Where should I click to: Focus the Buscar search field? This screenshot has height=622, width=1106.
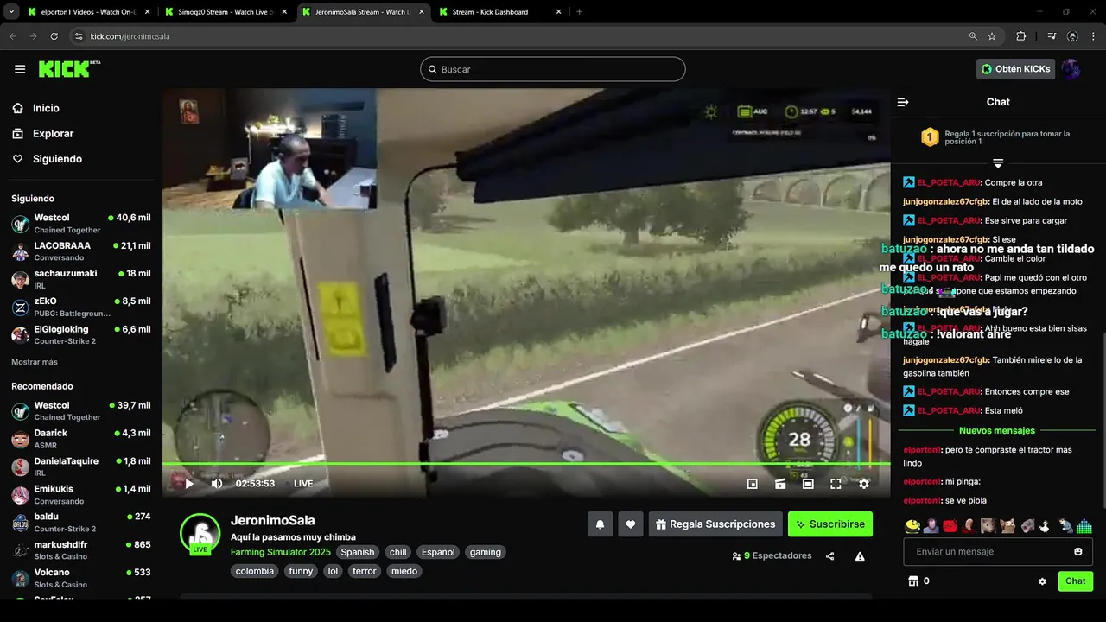click(553, 69)
